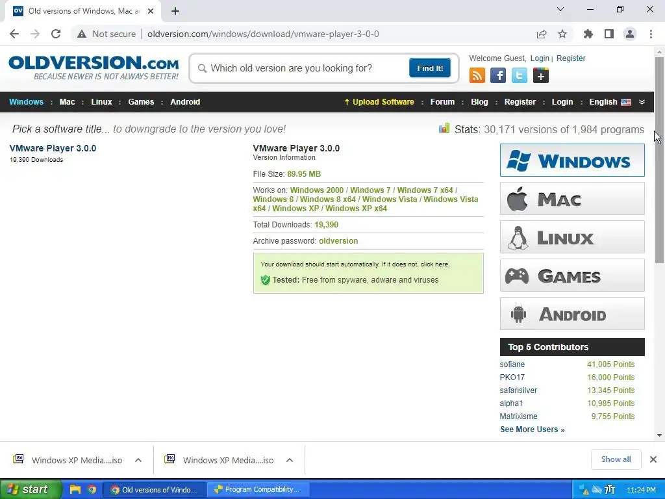The height and width of the screenshot is (499, 665).
Task: Open contributor safarisilver's profile
Action: point(518,390)
